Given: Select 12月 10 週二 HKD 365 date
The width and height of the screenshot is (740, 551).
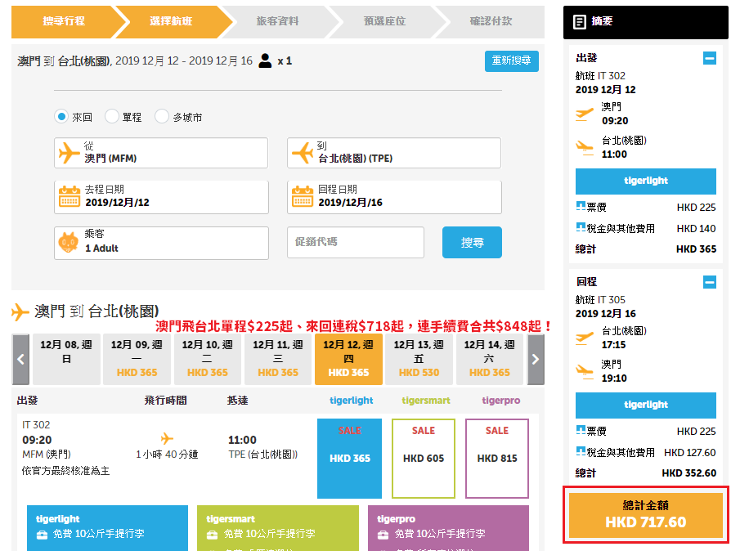Looking at the screenshot, I should (x=208, y=360).
